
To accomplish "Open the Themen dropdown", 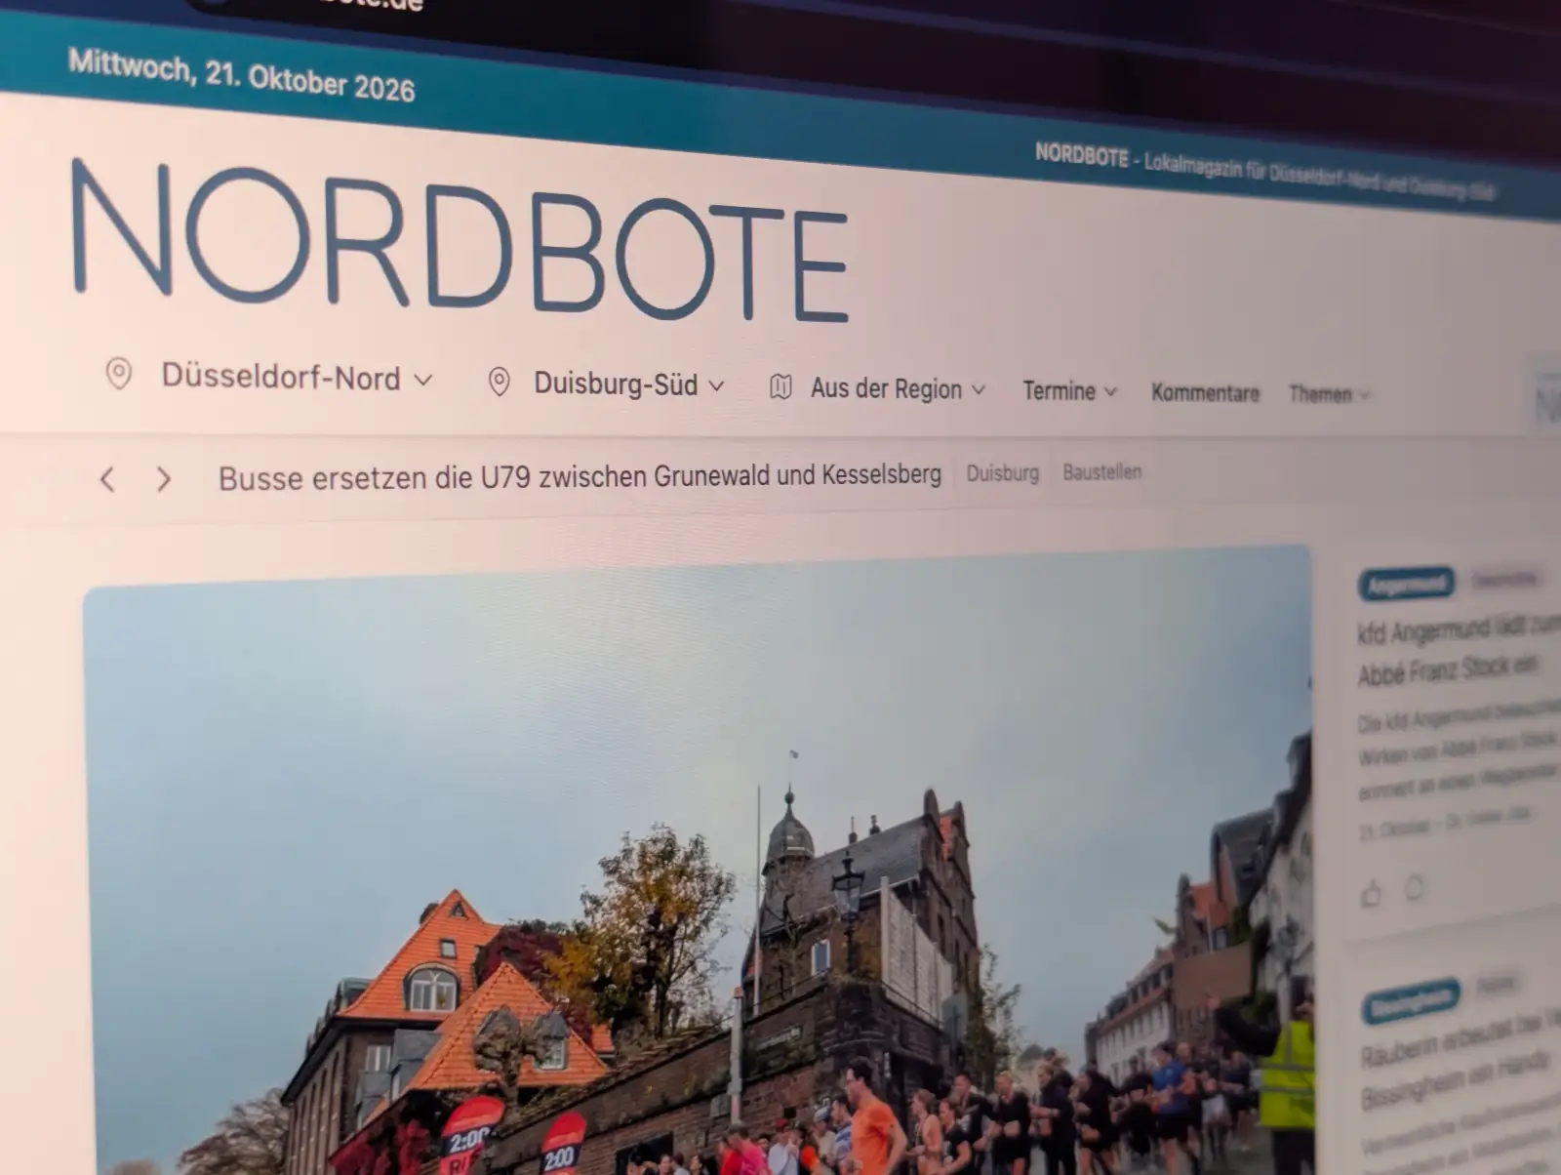I will click(1329, 394).
